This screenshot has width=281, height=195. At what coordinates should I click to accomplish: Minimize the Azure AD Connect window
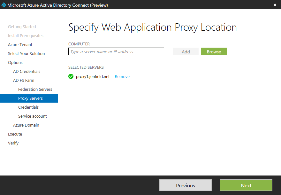(x=266, y=5)
